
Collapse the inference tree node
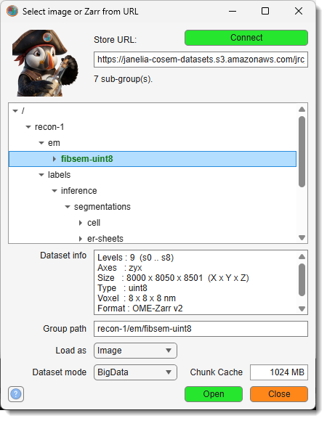click(54, 191)
